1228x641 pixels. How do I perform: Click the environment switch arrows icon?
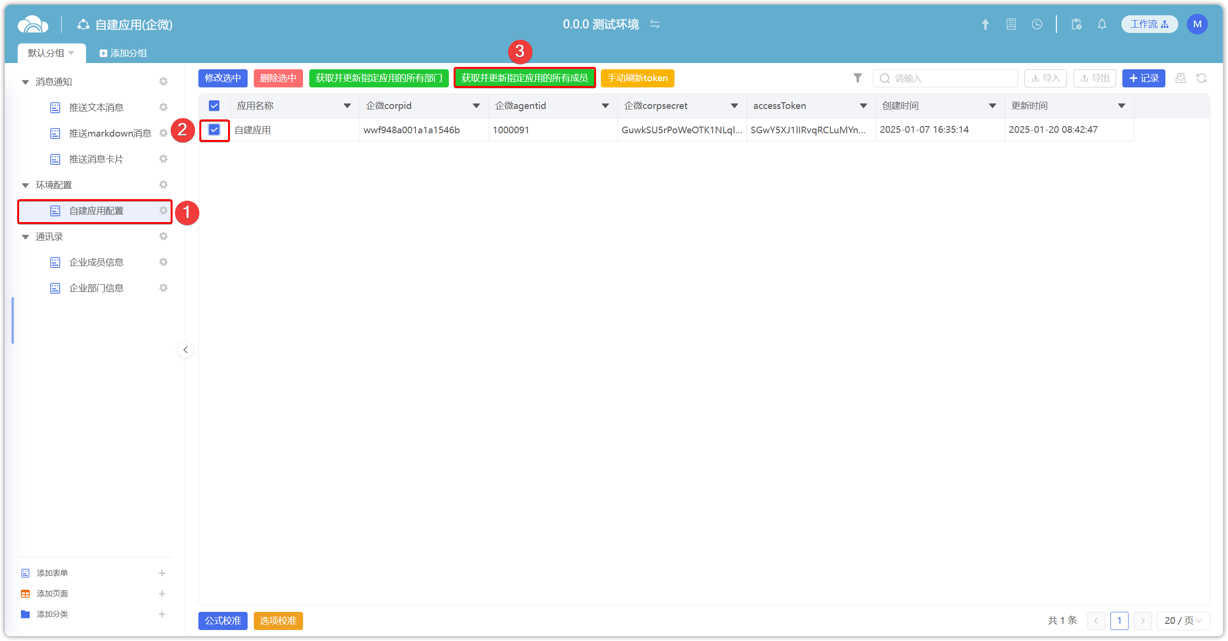655,24
